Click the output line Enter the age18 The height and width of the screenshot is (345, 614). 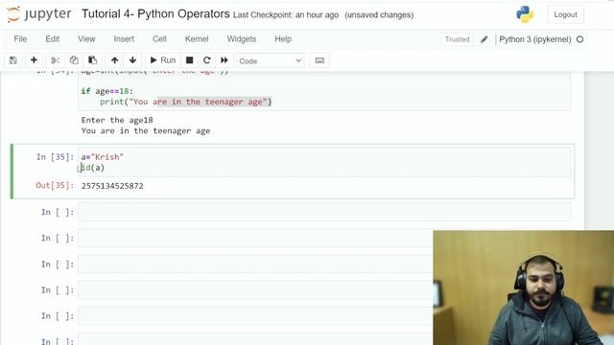(117, 120)
